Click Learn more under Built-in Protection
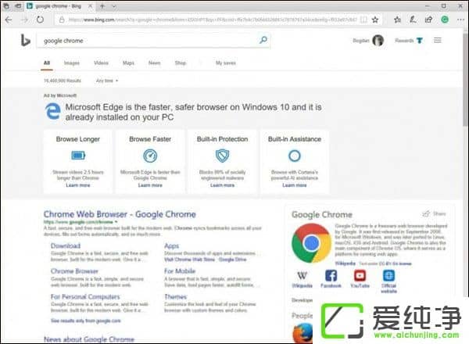 pyautogui.click(x=222, y=185)
